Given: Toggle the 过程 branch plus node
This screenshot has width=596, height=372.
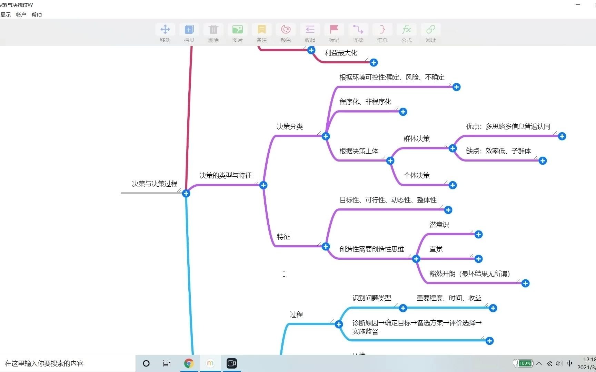Looking at the screenshot, I should tap(339, 324).
